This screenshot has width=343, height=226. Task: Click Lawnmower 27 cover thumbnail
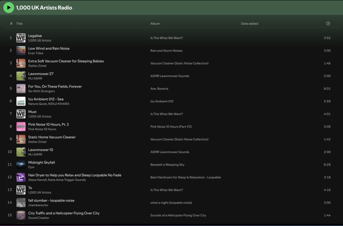click(x=21, y=76)
